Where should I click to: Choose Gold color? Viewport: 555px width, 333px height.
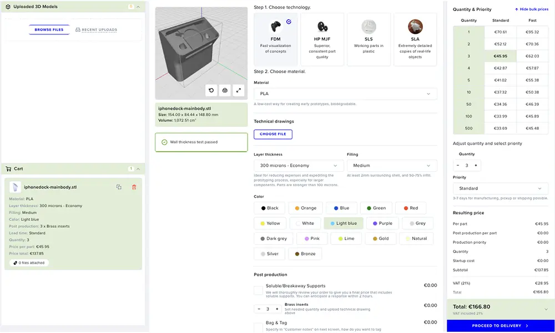coord(381,238)
